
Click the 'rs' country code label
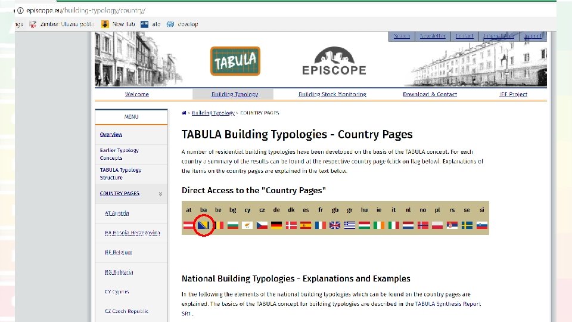[x=452, y=210]
